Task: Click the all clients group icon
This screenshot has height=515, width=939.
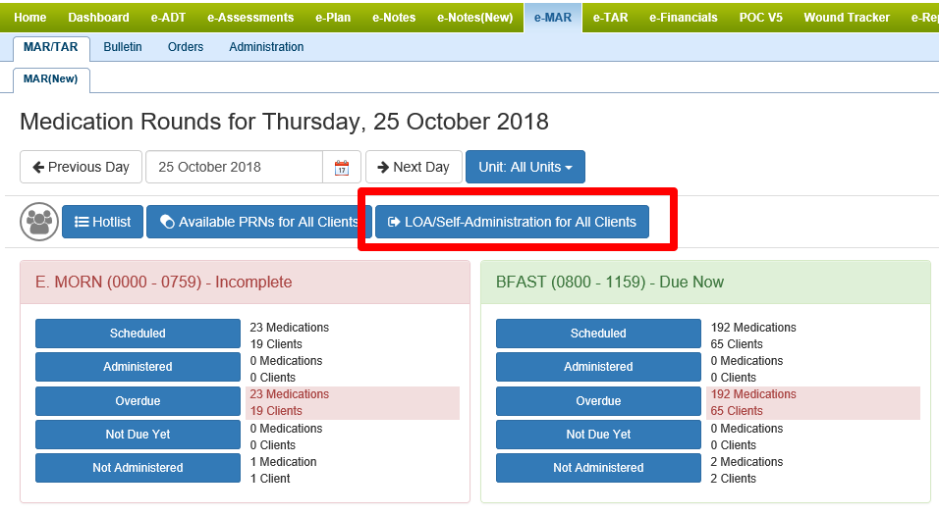Action: (x=39, y=222)
